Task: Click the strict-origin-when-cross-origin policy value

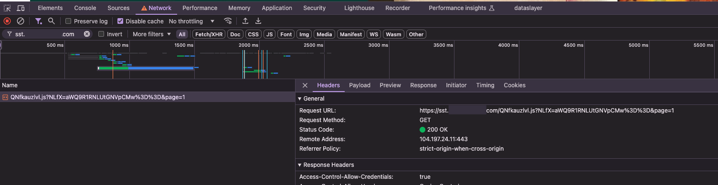Action: [462, 149]
